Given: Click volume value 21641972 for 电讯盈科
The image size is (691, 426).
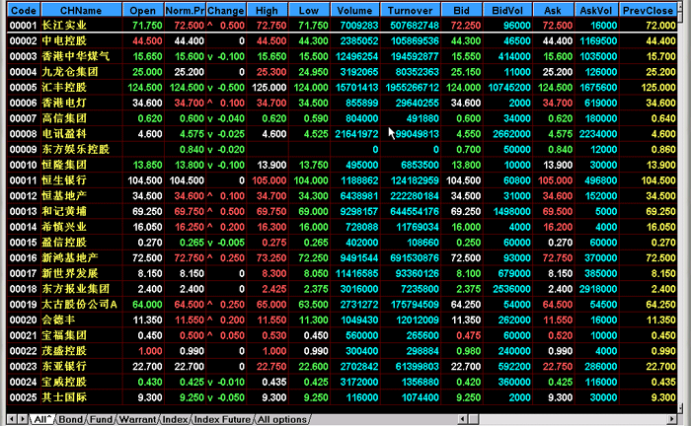Looking at the screenshot, I should [356, 134].
